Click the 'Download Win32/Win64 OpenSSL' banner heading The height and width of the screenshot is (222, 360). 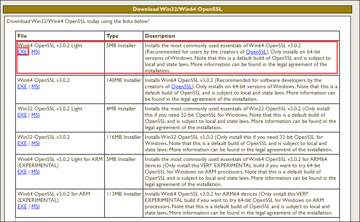[x=177, y=9]
